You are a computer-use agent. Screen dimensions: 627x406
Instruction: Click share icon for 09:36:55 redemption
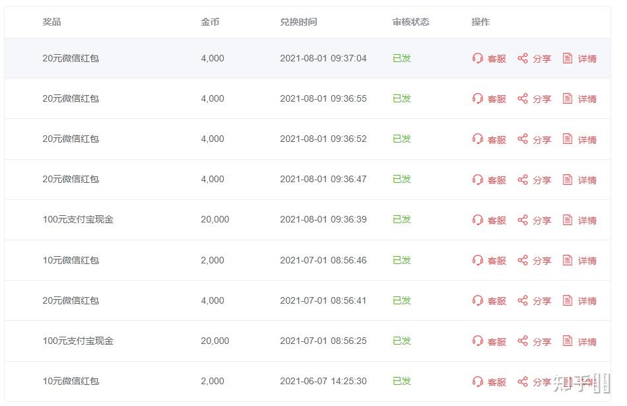[523, 98]
